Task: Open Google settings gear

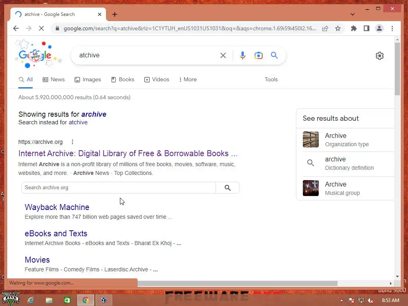Action: (x=380, y=56)
